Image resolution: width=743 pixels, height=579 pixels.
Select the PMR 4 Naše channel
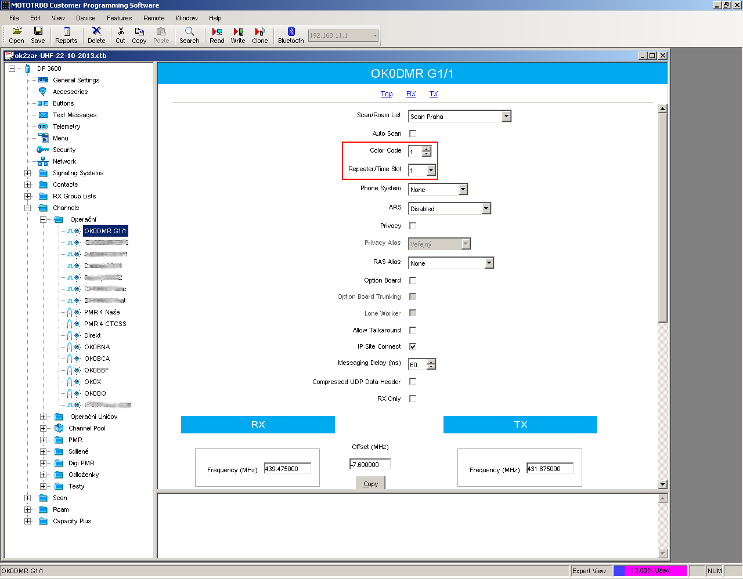click(102, 312)
